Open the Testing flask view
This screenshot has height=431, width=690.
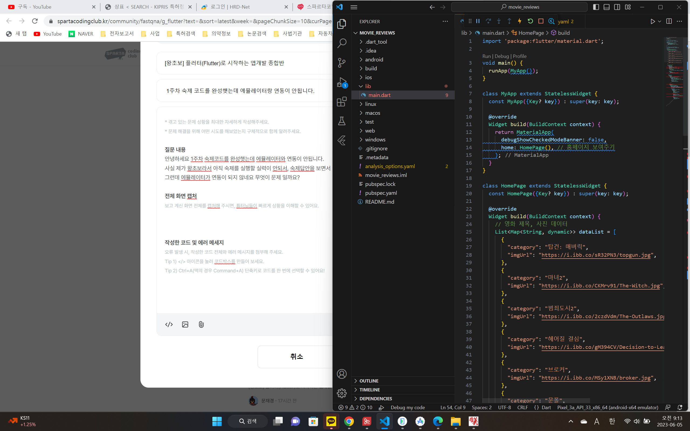click(341, 121)
